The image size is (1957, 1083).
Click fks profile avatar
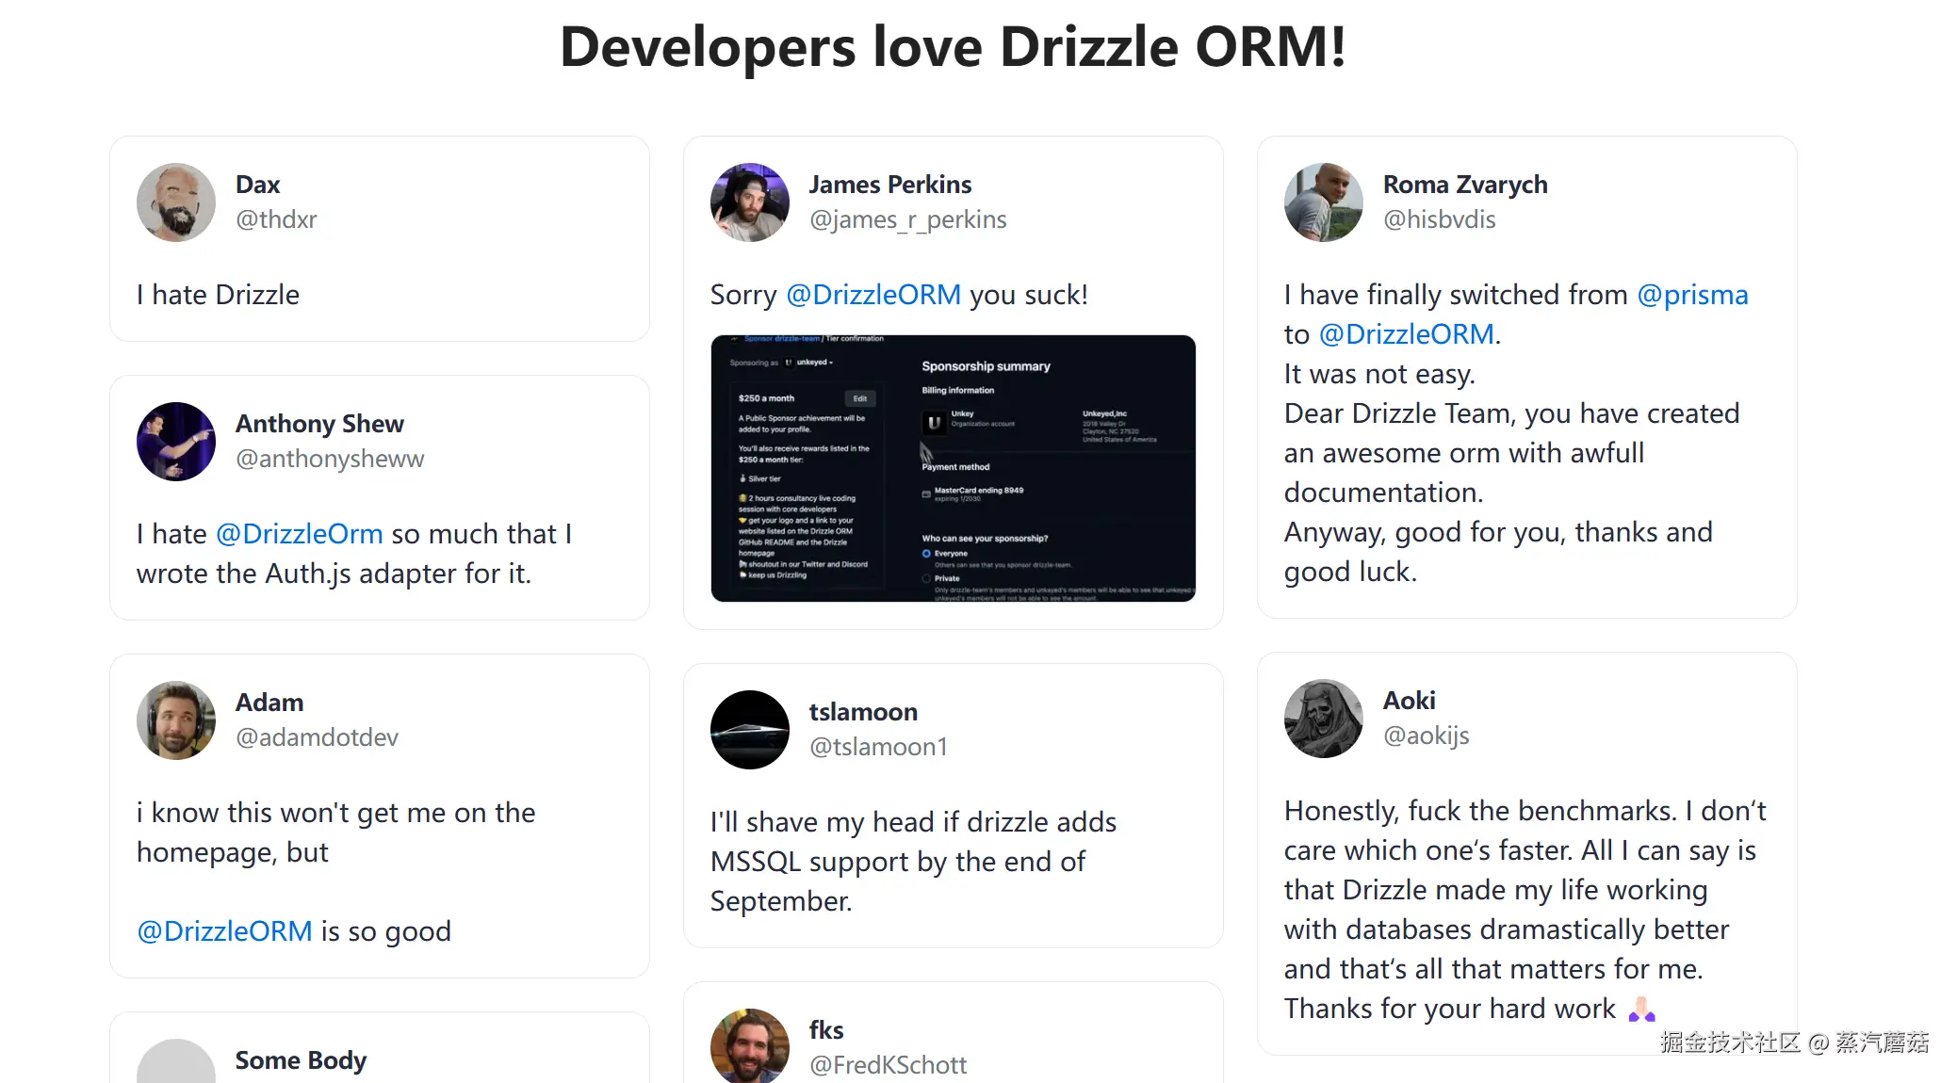click(750, 1046)
